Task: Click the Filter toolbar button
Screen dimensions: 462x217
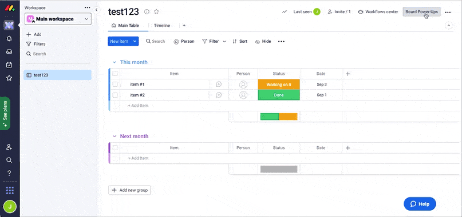Action: coord(211,42)
